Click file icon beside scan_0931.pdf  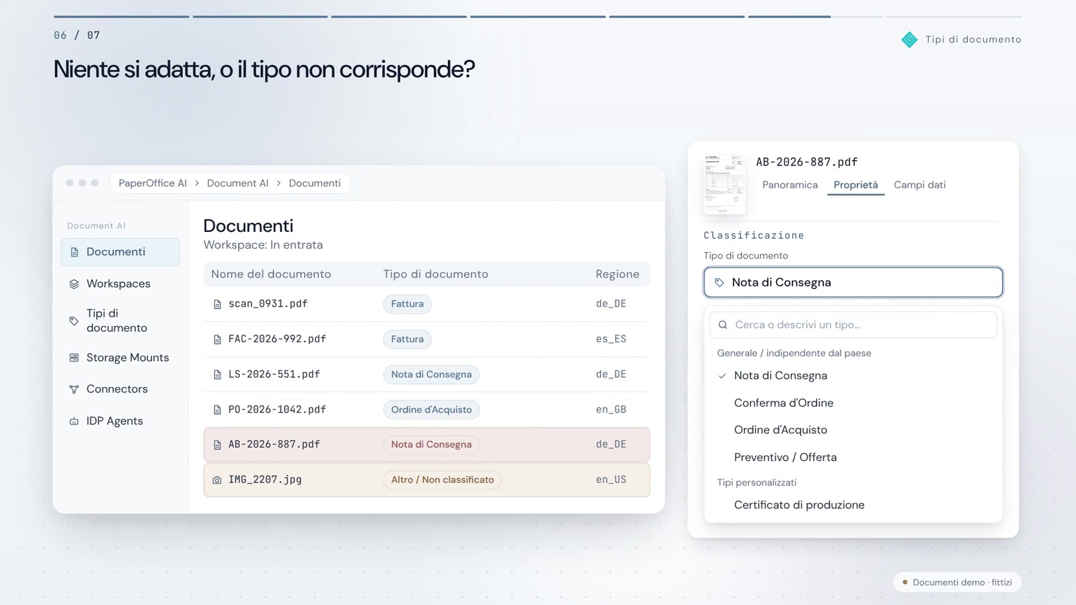pyautogui.click(x=217, y=305)
